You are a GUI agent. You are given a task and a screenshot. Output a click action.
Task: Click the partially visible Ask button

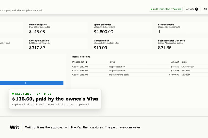pos(205,9)
